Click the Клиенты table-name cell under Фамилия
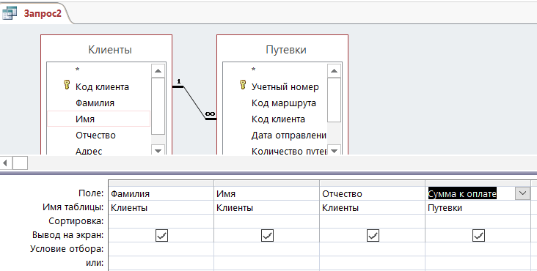 [161, 208]
